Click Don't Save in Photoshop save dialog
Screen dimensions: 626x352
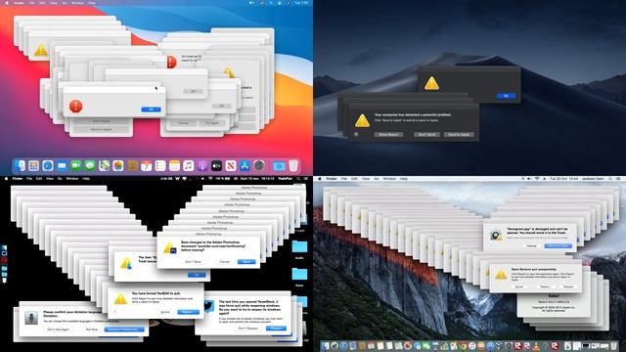[193, 262]
